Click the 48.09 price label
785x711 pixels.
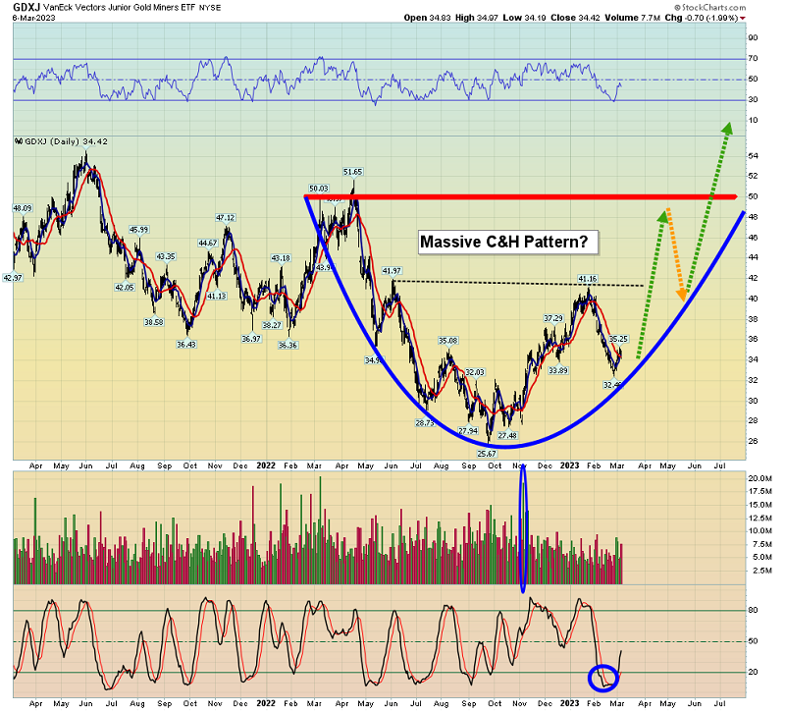[x=22, y=208]
